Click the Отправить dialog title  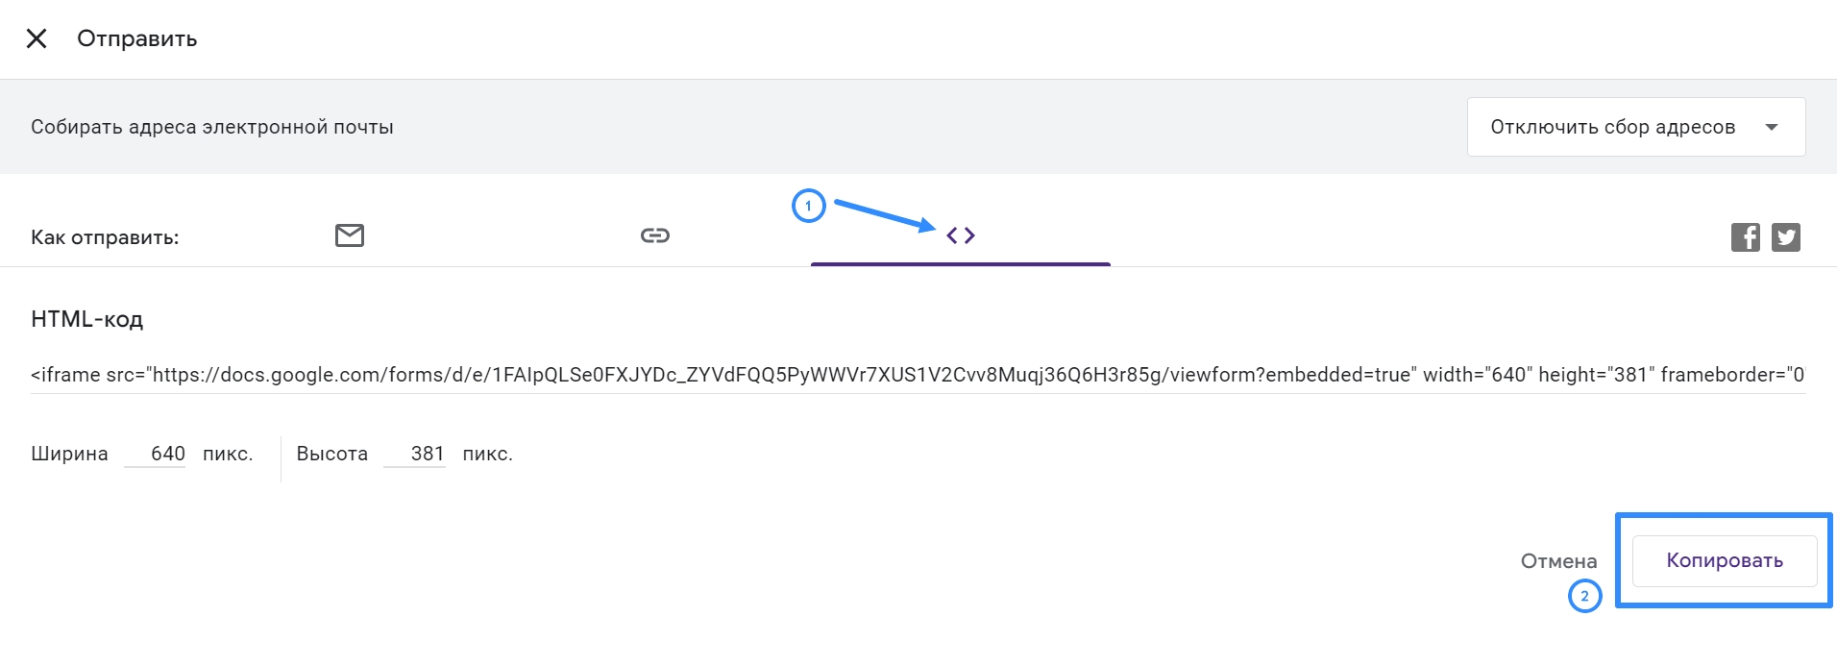[137, 38]
